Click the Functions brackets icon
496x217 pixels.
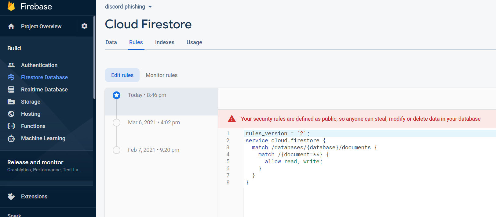point(11,126)
